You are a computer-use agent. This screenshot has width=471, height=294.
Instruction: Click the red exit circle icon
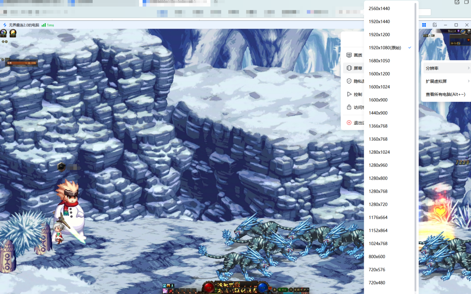(x=349, y=123)
